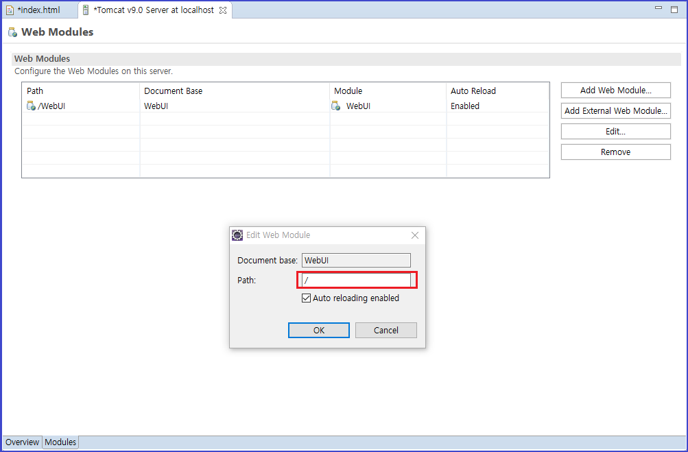Image resolution: width=688 pixels, height=452 pixels.
Task: Toggle Auto reloading enabled checkbox
Action: tap(306, 298)
